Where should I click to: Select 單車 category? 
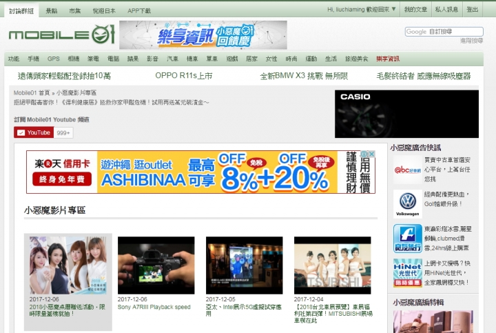pyautogui.click(x=212, y=59)
